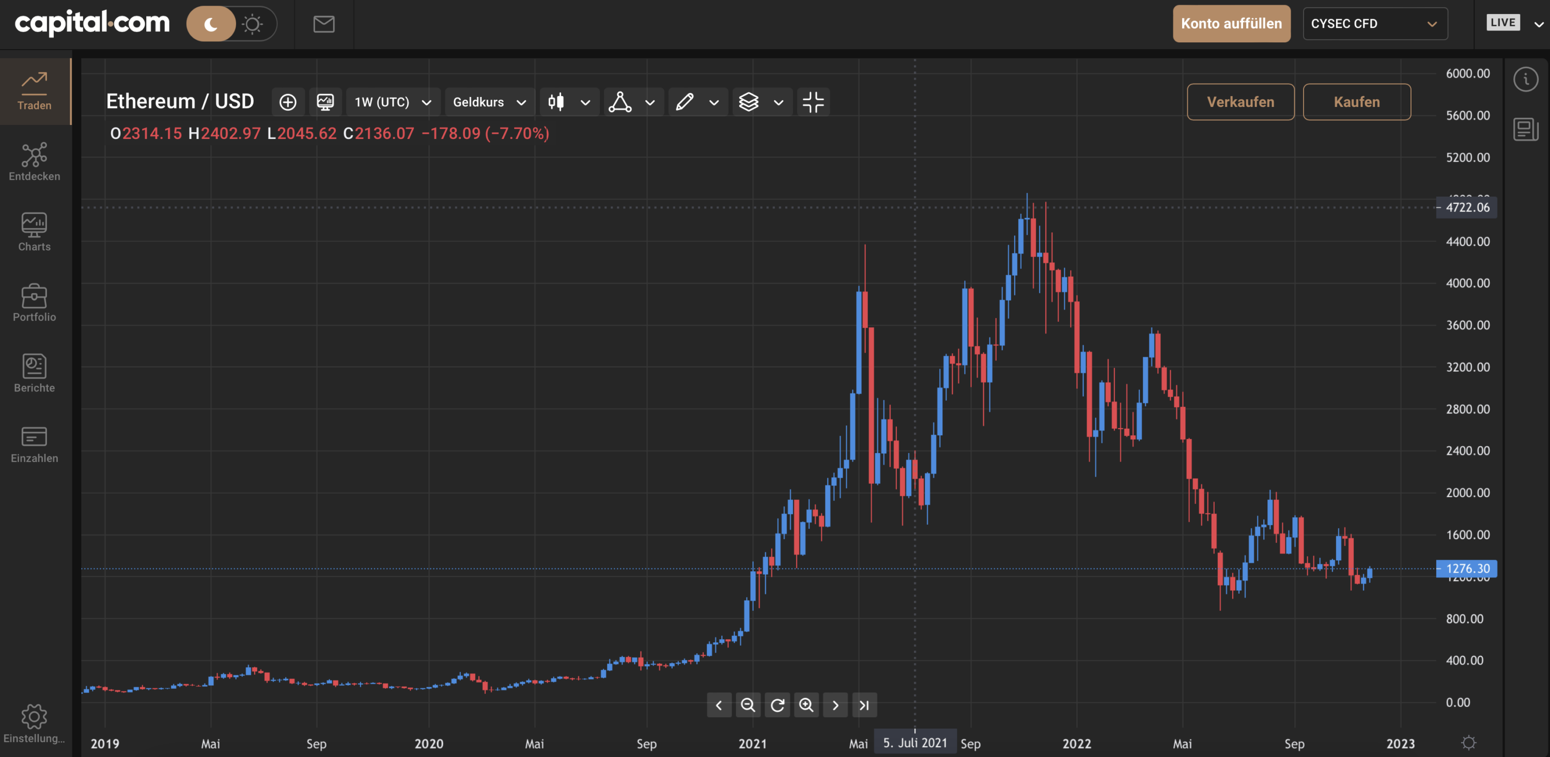Click the Konto auffüllen button

pyautogui.click(x=1231, y=24)
